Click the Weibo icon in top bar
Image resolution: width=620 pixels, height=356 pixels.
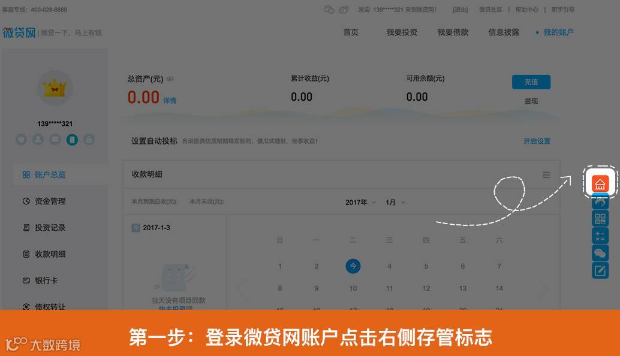[343, 10]
